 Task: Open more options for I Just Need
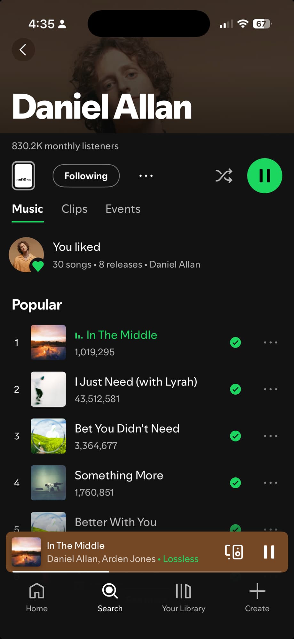[x=270, y=389]
